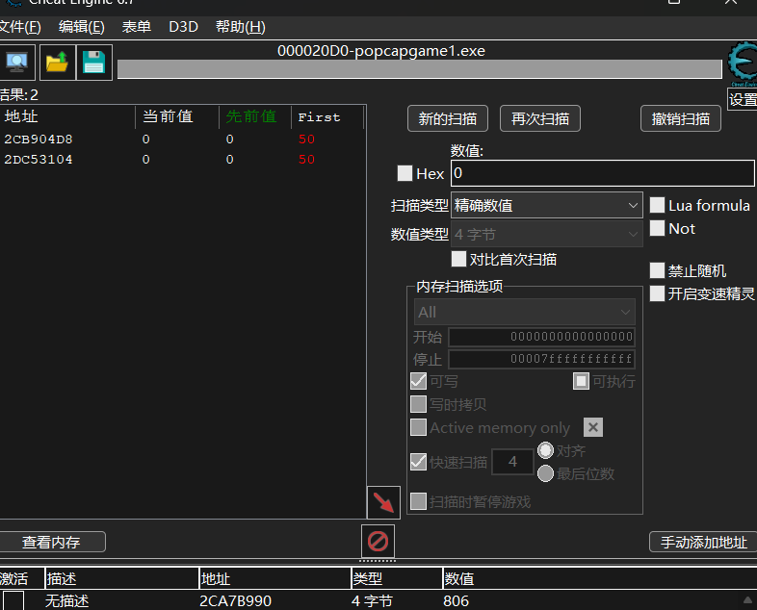Select the 最后位数 radio button
Screen dimensions: 757x610
pyautogui.click(x=545, y=473)
